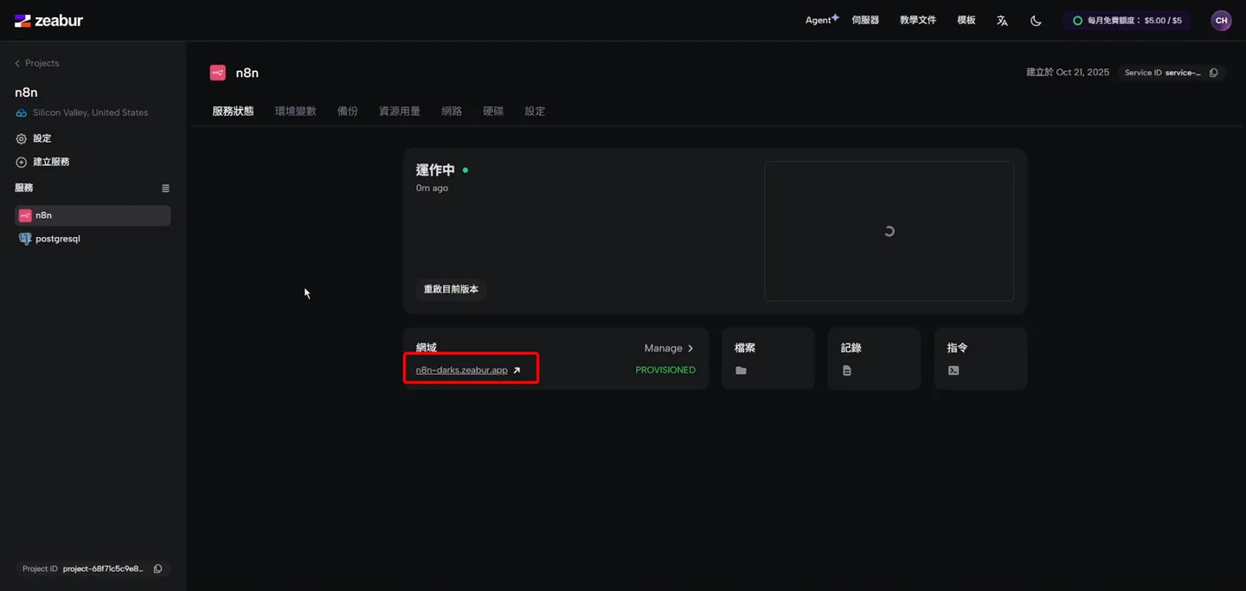Switch to 服務狀態 tab
This screenshot has height=591, width=1246.
click(233, 112)
